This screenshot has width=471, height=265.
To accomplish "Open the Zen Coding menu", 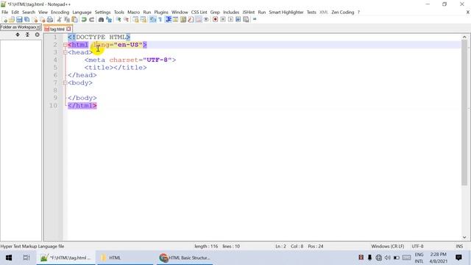I will [x=343, y=13].
